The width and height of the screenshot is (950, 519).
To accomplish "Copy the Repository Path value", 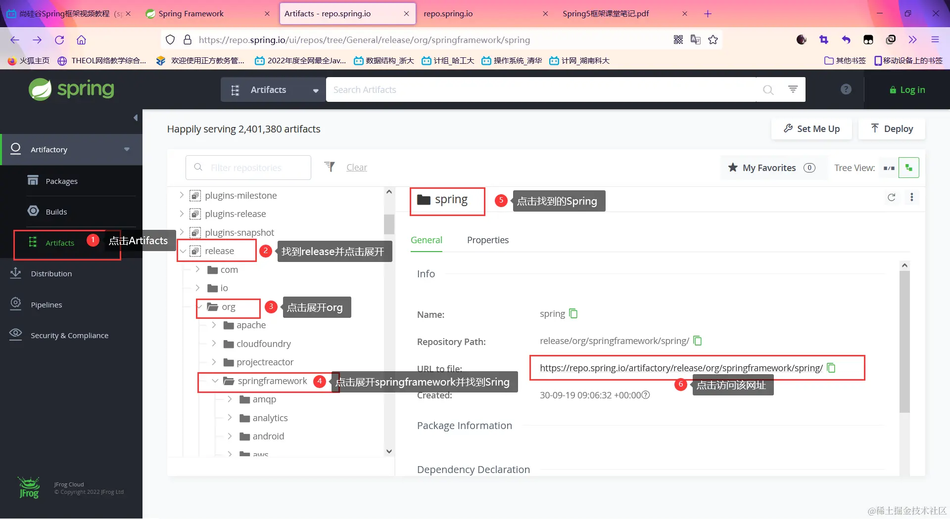I will click(x=697, y=341).
